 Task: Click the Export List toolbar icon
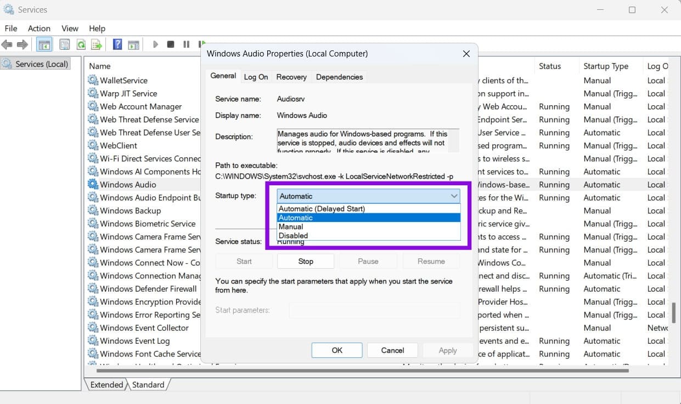(x=97, y=44)
